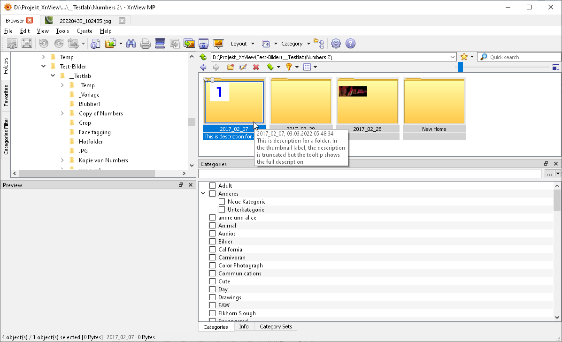Screen dimensions: 562x342
Task: Open settings with the gear icon
Action: (336, 44)
